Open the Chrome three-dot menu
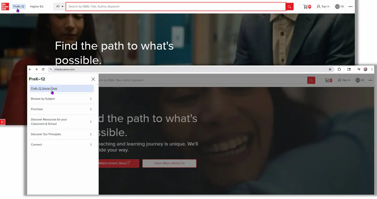The image size is (377, 199). click(x=372, y=69)
